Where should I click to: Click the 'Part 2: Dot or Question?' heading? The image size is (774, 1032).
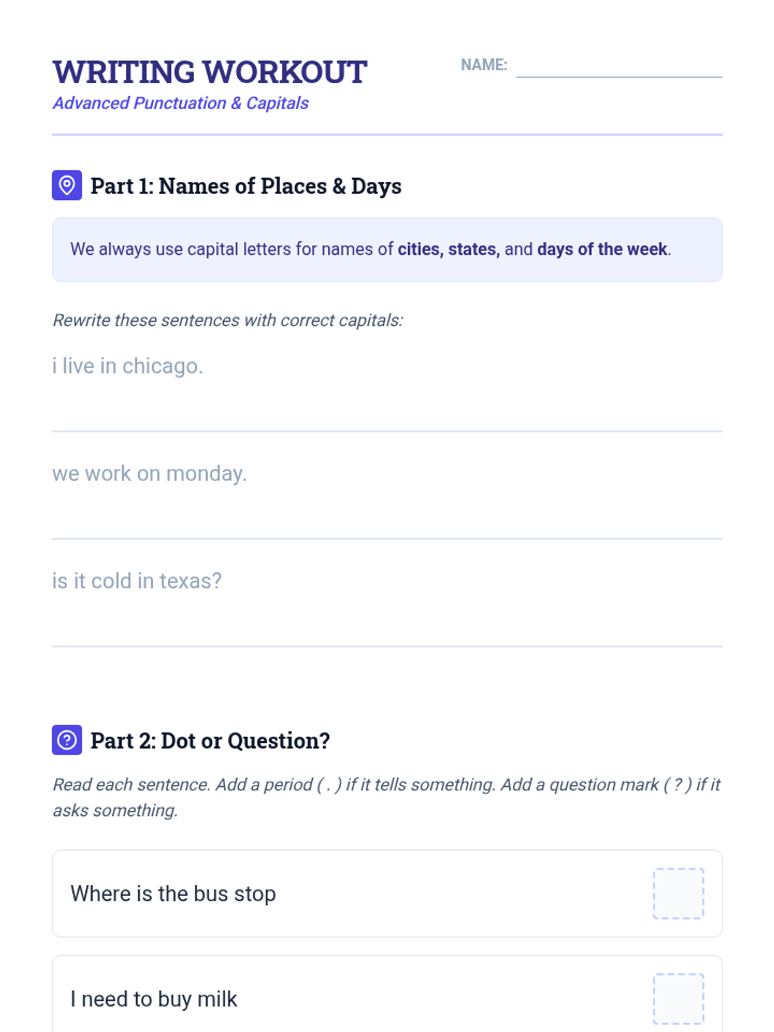[x=210, y=740]
